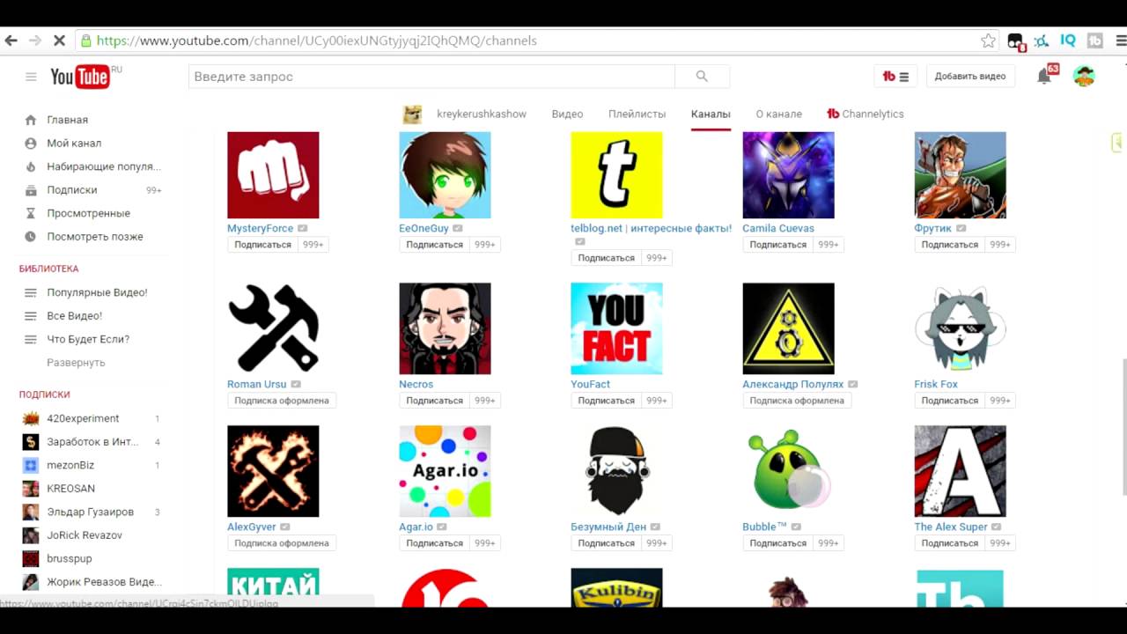Toggle AlexGyver subscription button
Screen dimensions: 1127x634
[x=282, y=543]
